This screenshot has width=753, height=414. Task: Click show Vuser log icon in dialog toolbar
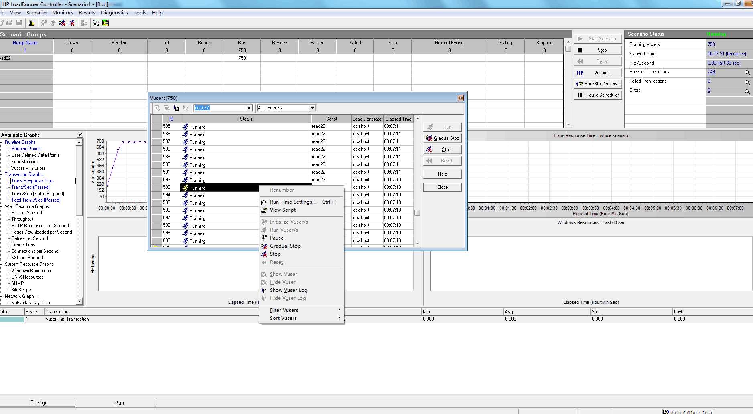pos(176,108)
